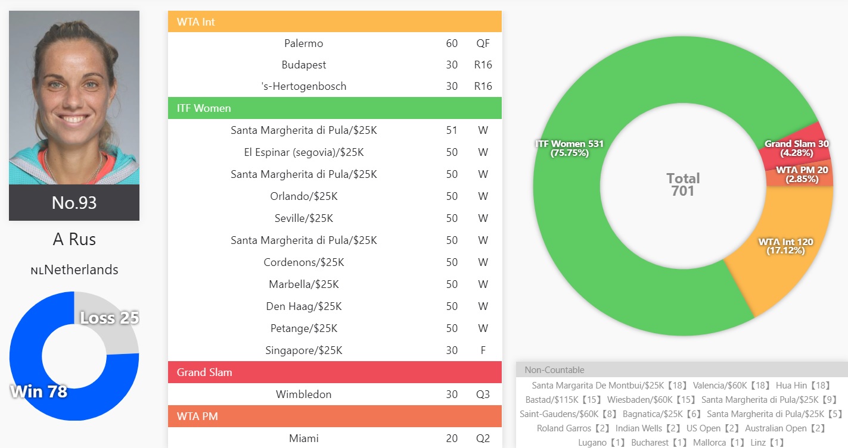Image resolution: width=848 pixels, height=448 pixels.
Task: Select the Netherlands country label
Action: (x=74, y=270)
